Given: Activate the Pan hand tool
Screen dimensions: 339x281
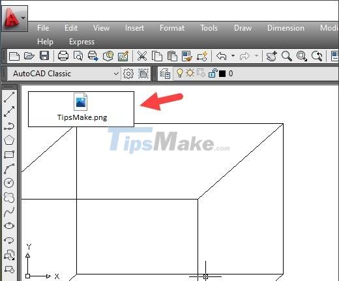Looking at the screenshot, I should pos(272,56).
